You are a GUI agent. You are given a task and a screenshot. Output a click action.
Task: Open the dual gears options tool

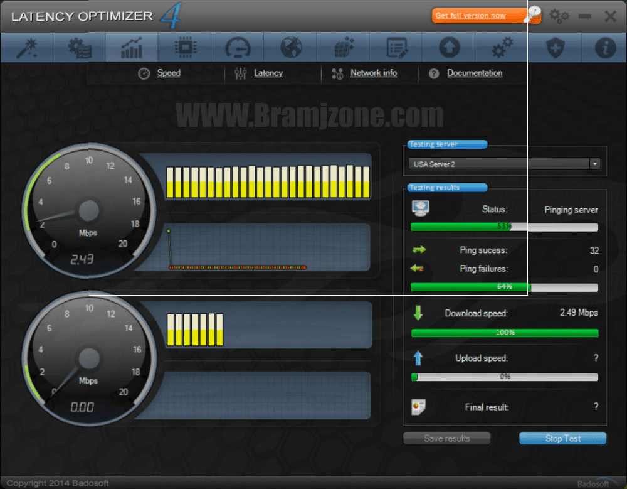[x=502, y=48]
